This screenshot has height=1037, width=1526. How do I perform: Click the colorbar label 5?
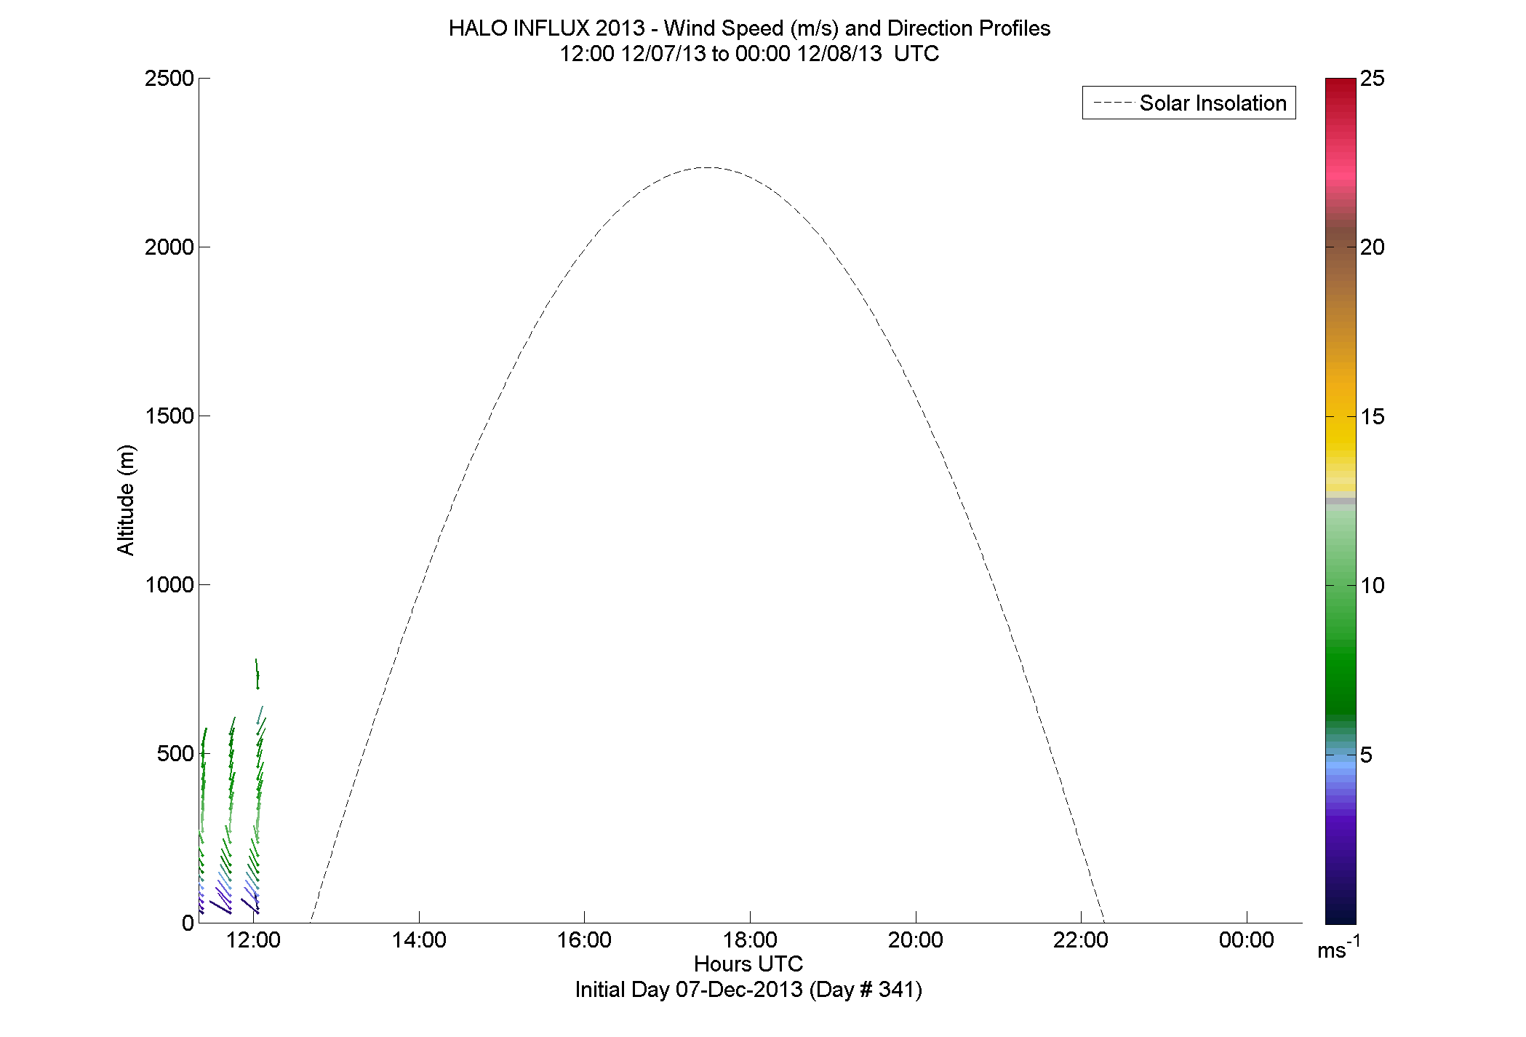(1366, 755)
